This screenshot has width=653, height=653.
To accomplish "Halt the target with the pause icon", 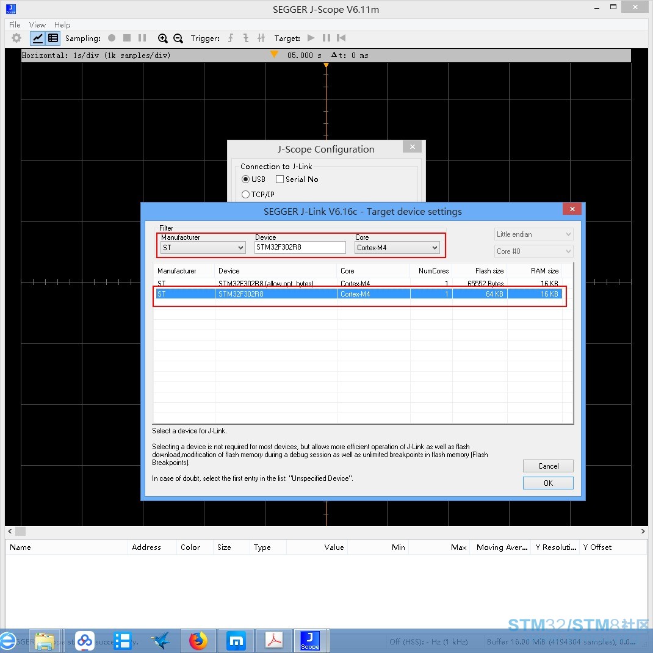I will pos(326,38).
